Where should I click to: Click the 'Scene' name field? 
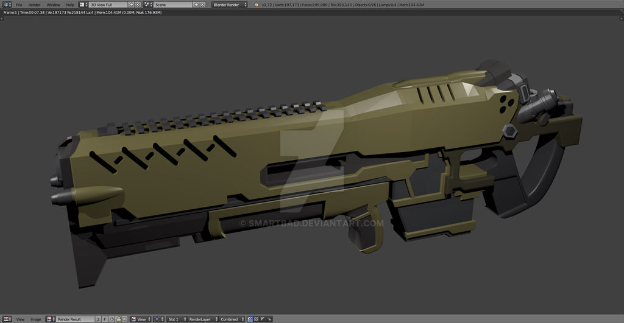tap(172, 5)
